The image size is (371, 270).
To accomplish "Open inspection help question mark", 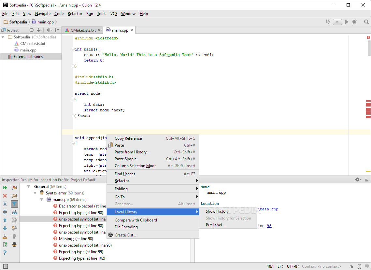I will 5,253.
